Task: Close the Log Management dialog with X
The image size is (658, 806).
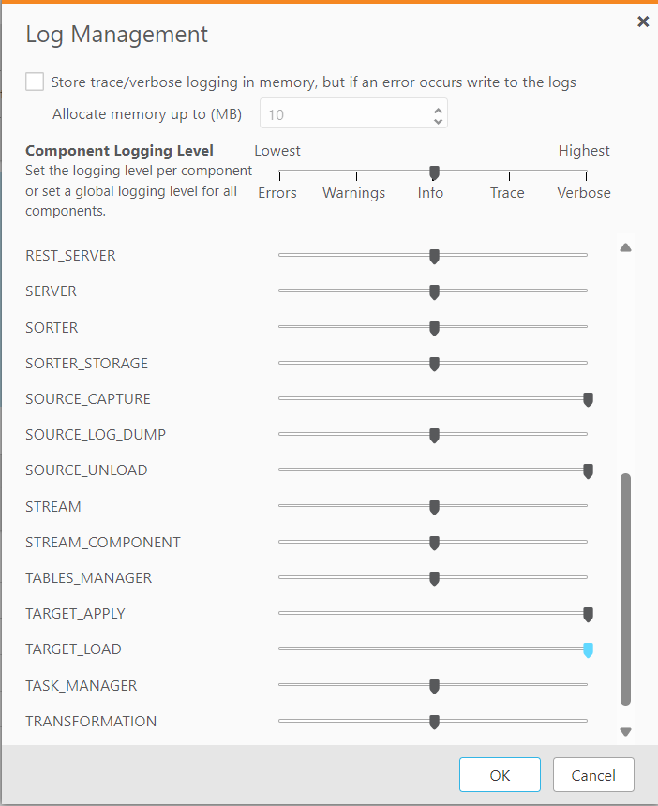Action: [x=643, y=22]
